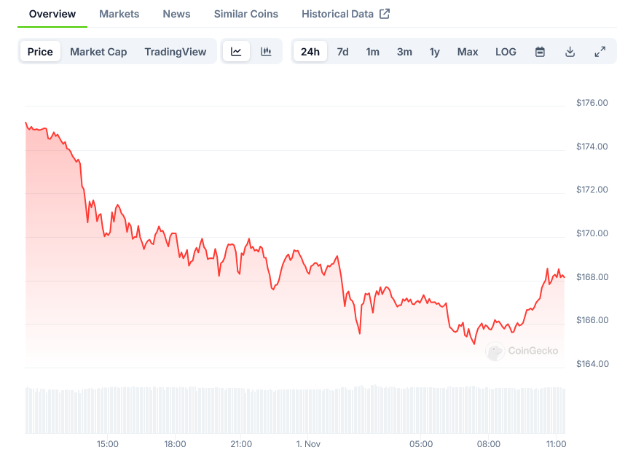Screen dimensions: 617x466
Task: Click the CoinGecko watermark logo
Action: click(523, 351)
